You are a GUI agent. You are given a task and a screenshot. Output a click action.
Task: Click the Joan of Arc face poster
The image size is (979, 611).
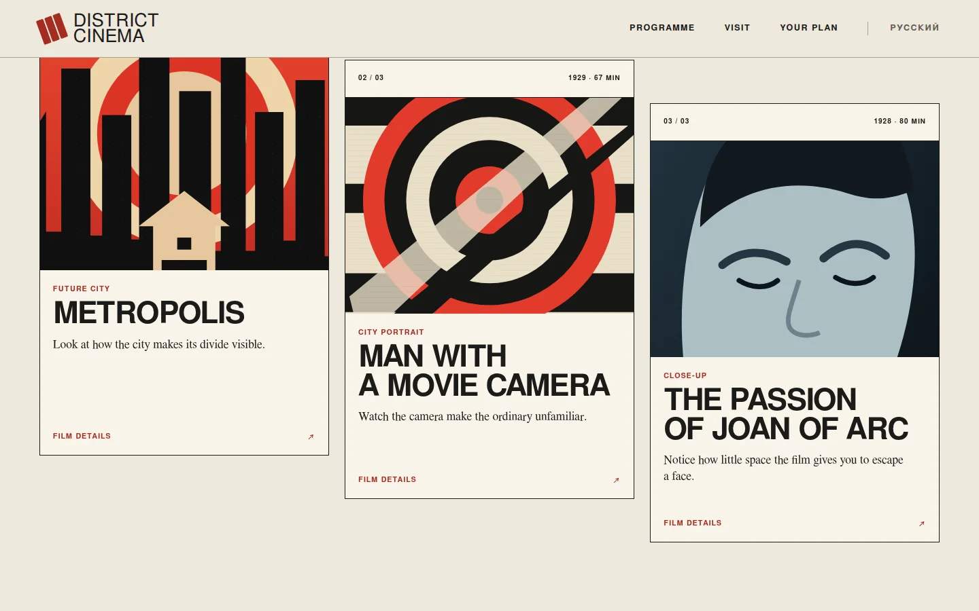795,248
